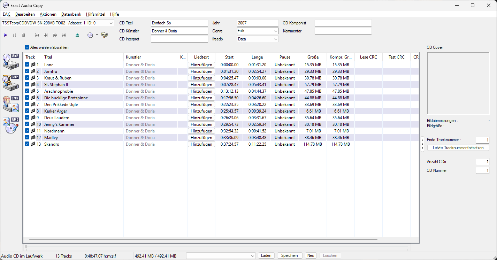Toggle the Alles wählen/abwählen checkbox
The height and width of the screenshot is (260, 497).
[x=27, y=47]
